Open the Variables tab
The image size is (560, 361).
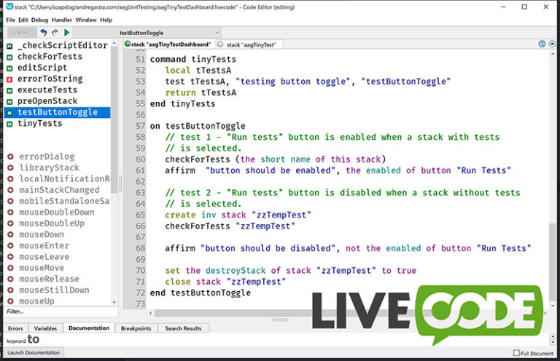45,328
